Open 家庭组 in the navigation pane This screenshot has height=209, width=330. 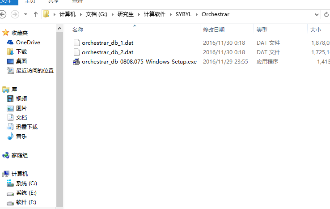point(20,155)
